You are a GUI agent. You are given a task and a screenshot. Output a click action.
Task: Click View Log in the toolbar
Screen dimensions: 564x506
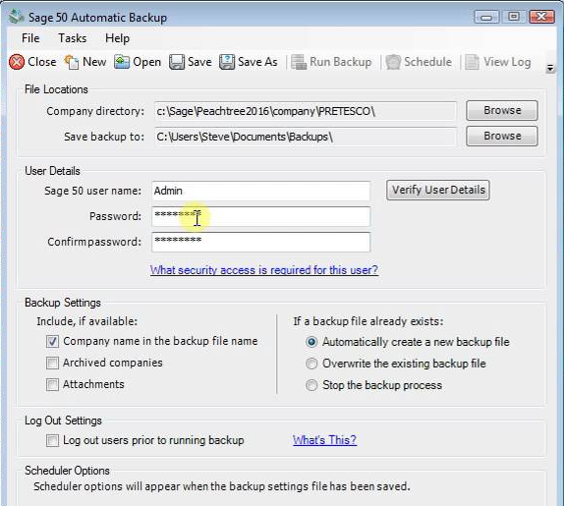[498, 62]
